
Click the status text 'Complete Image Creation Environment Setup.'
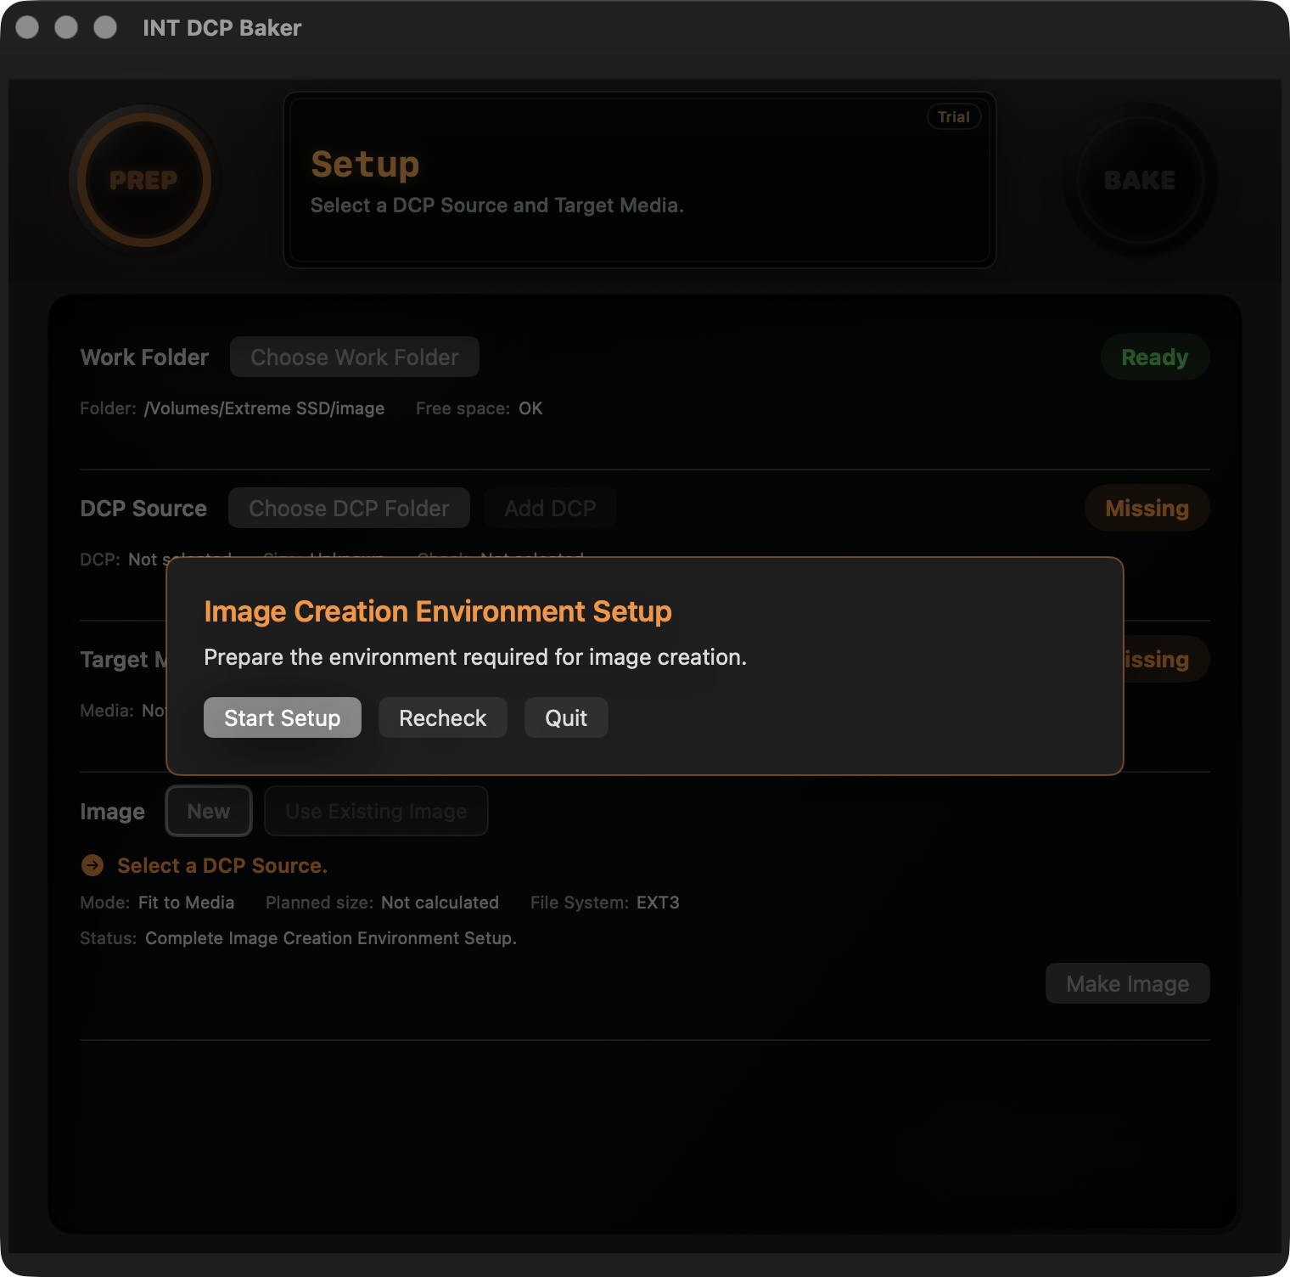(x=331, y=938)
